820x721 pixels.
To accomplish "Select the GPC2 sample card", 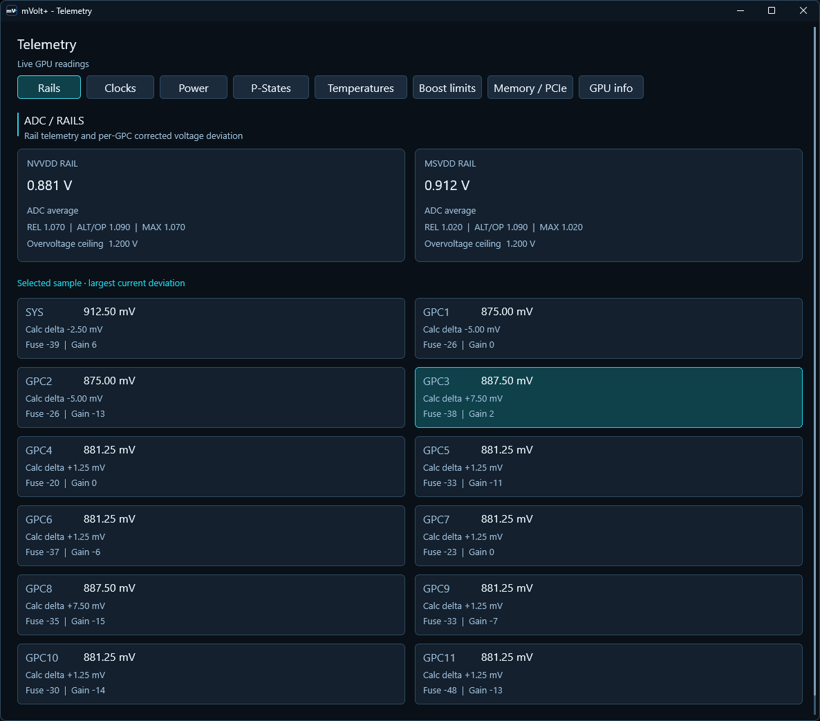I will [212, 397].
